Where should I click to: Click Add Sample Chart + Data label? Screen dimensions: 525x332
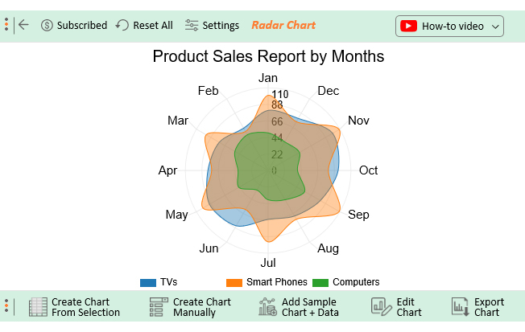(x=310, y=307)
